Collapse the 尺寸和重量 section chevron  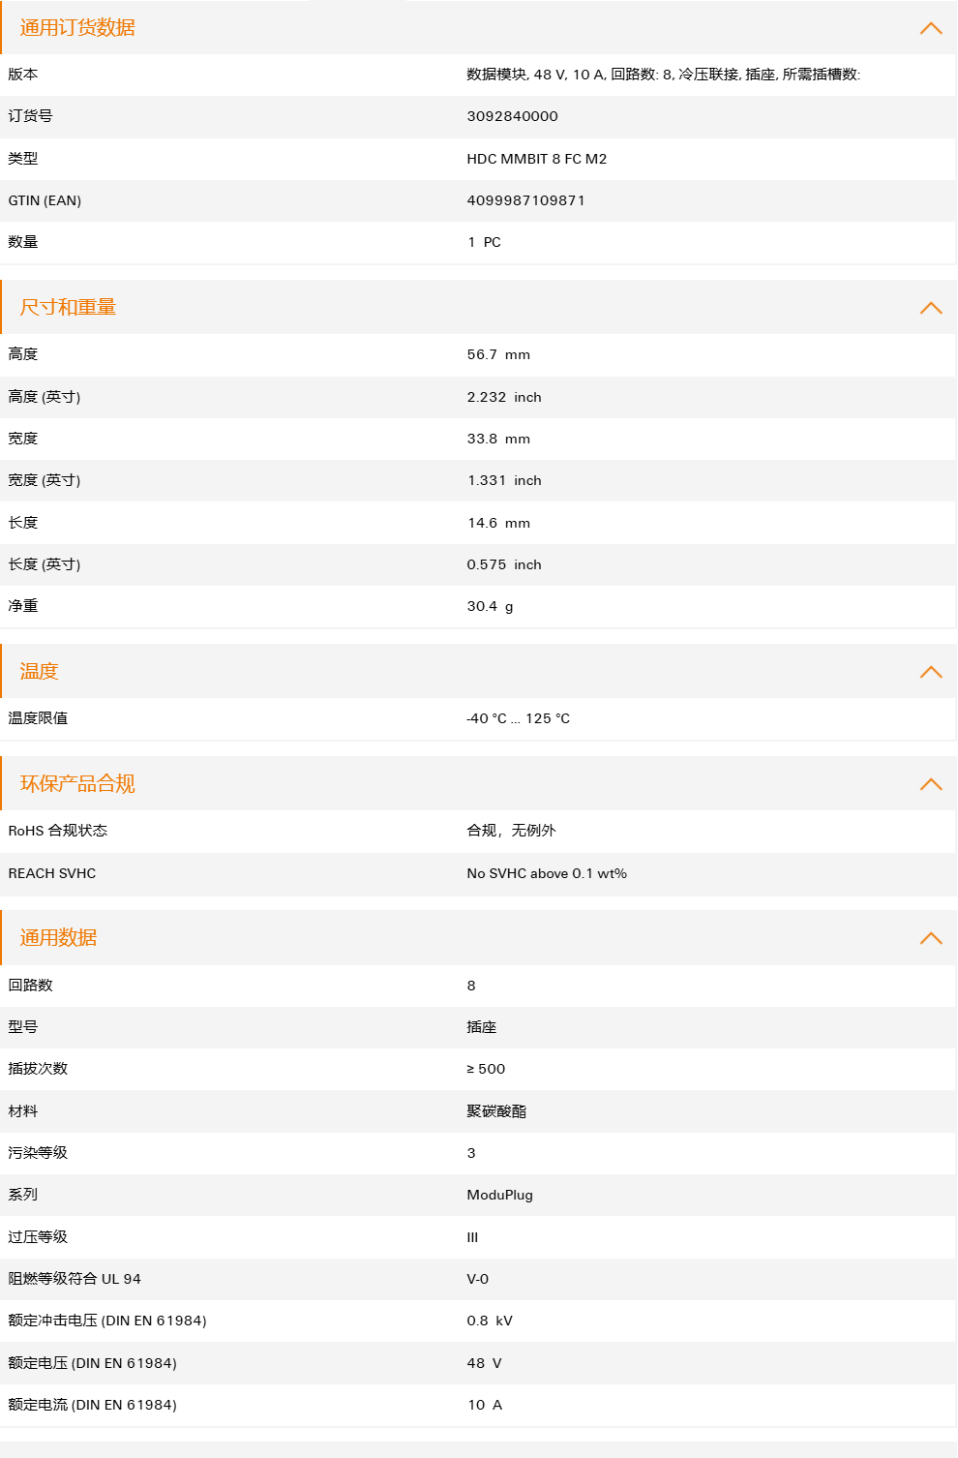pos(931,308)
